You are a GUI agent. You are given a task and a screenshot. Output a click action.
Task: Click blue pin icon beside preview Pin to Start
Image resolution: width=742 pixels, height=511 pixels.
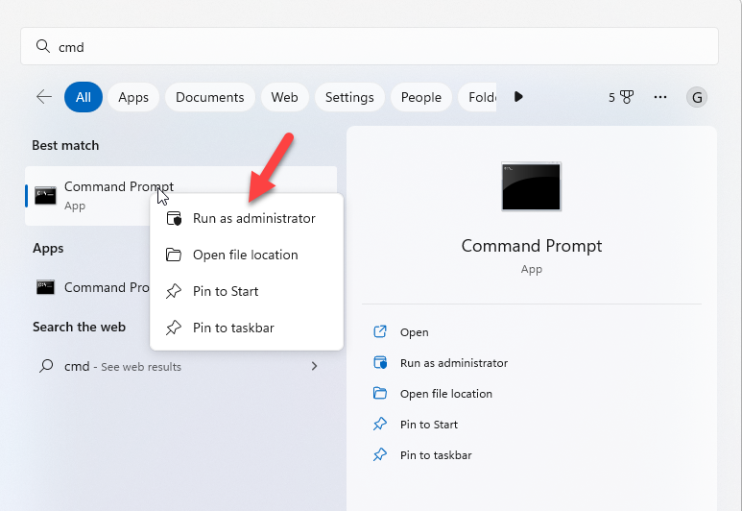point(380,424)
